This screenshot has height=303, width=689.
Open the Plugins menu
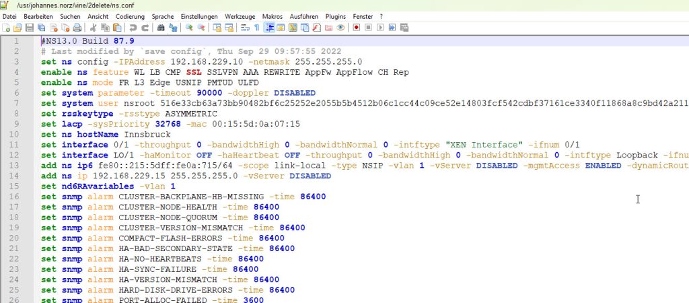336,17
